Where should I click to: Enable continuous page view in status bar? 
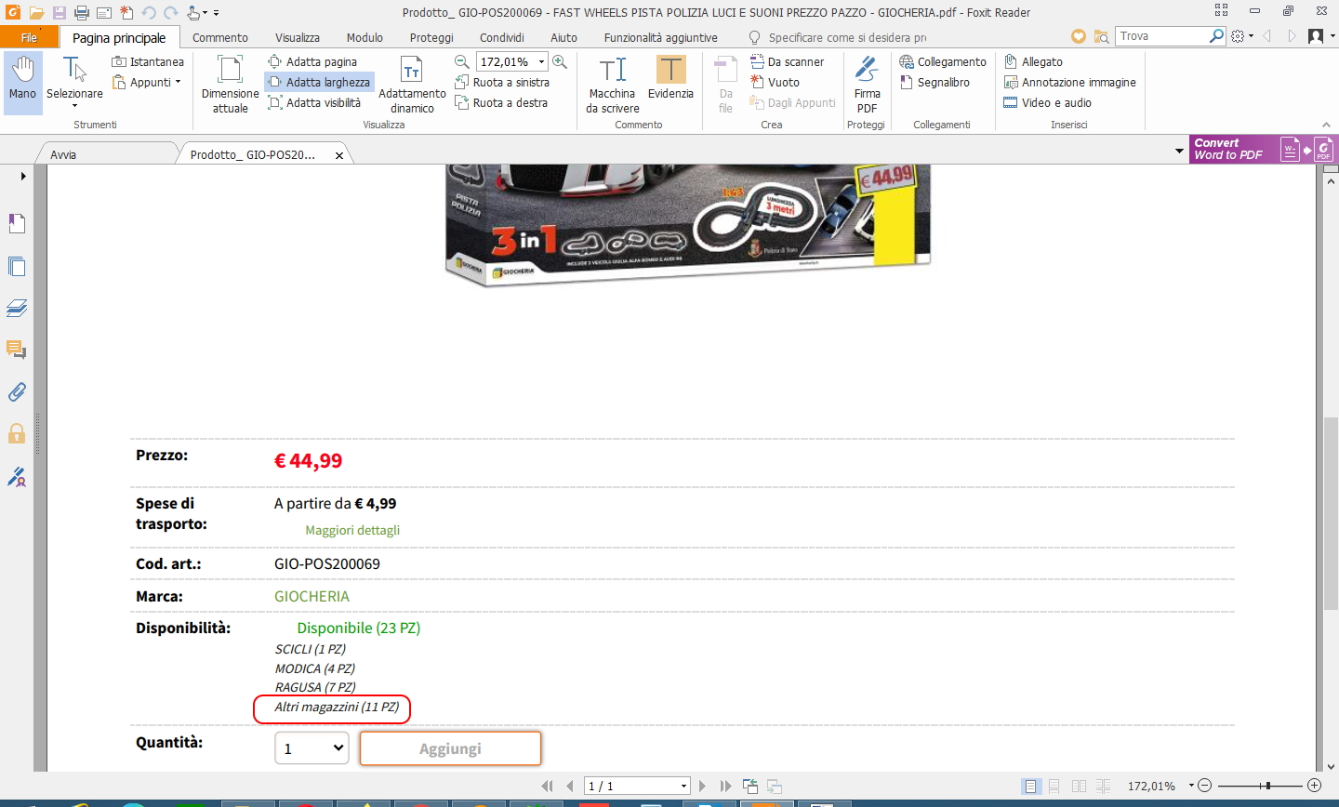(x=1054, y=787)
